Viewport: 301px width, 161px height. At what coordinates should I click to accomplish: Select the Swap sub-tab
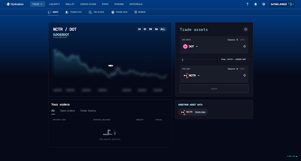tap(53, 12)
